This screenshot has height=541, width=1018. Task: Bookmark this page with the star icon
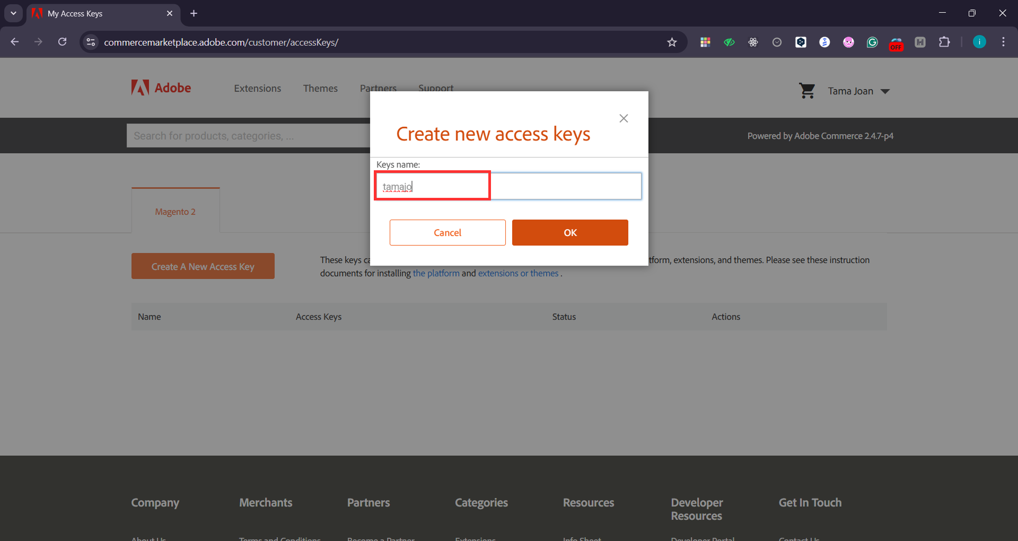672,42
